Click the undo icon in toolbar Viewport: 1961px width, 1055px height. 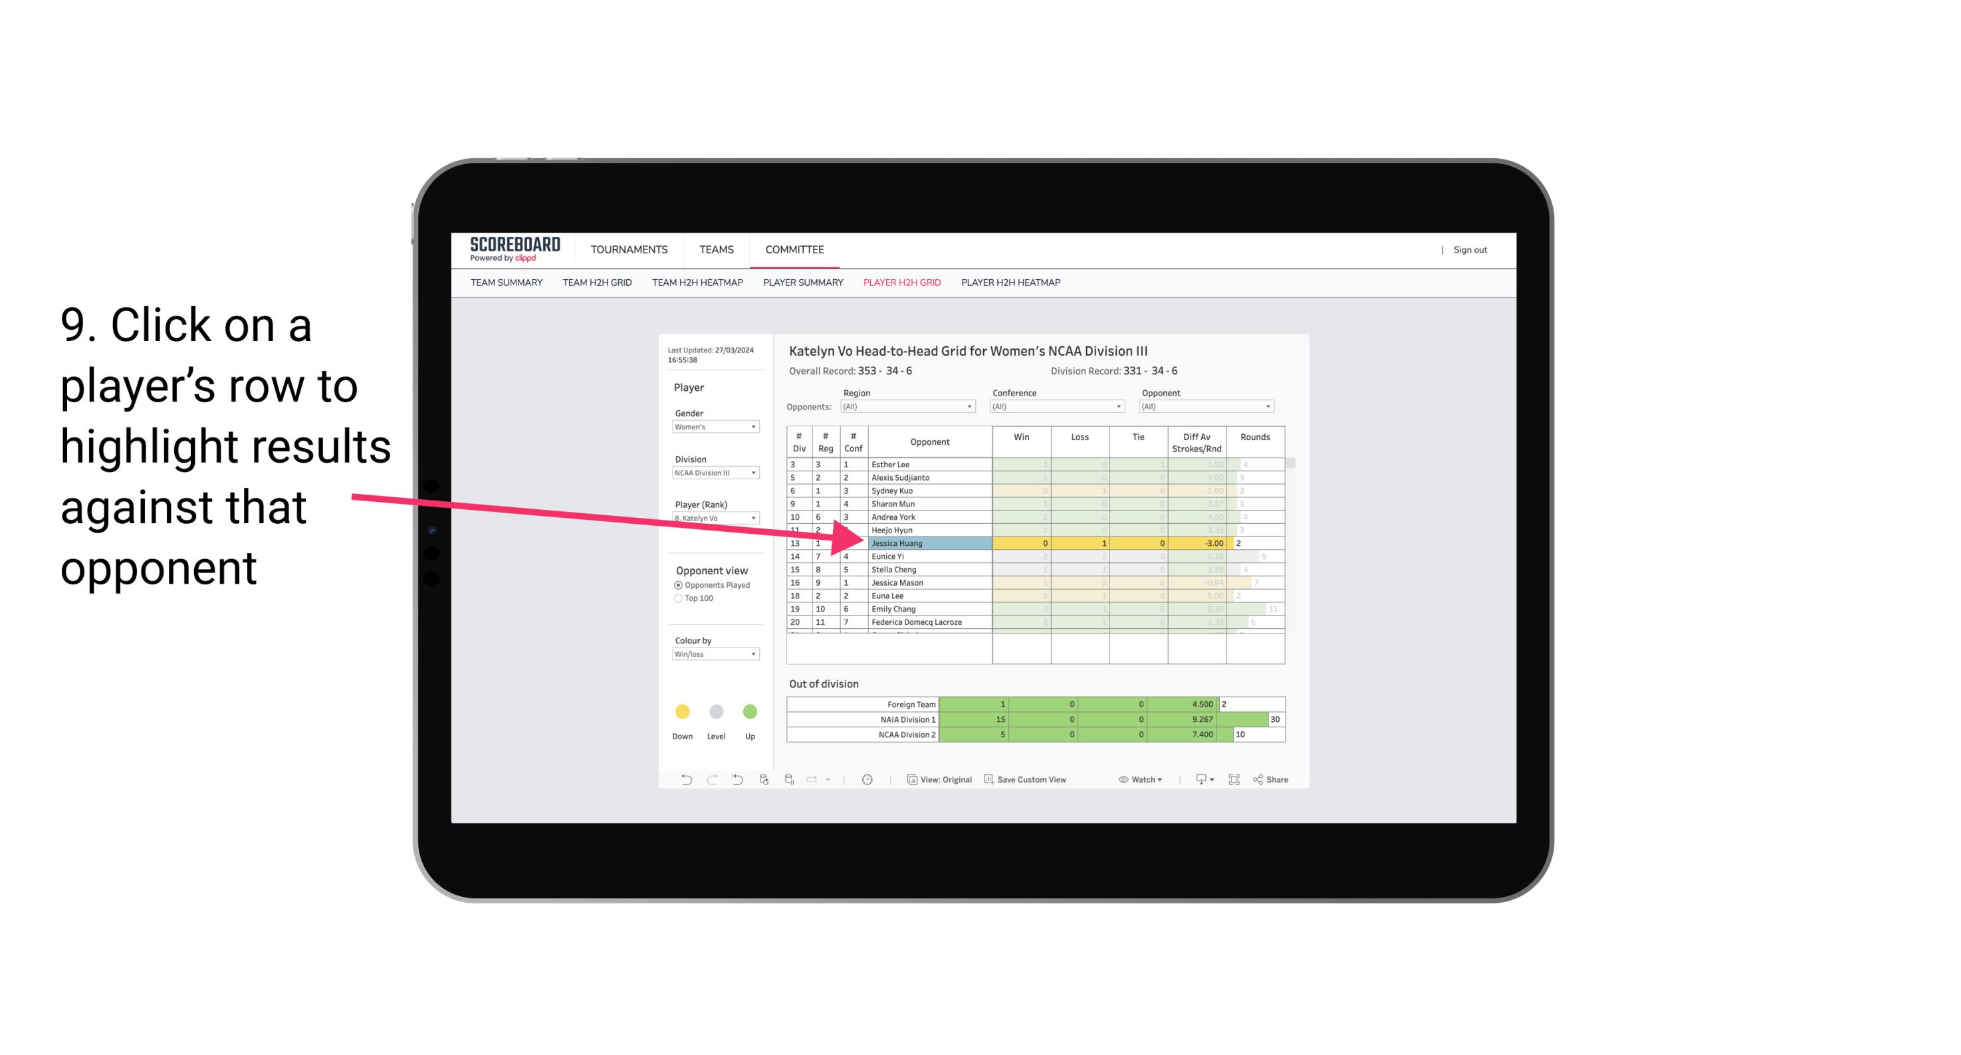click(682, 781)
